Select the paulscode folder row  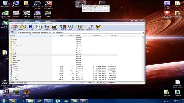point(63,60)
